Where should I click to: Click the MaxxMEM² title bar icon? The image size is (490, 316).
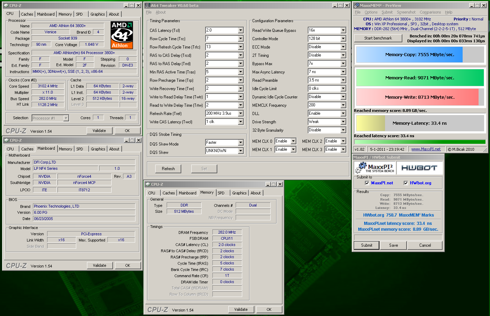356,6
